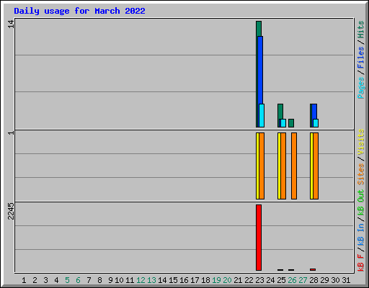Screen dimensions: 369x288
Task: Click the blue Files bar for day 28
Action: pos(314,112)
